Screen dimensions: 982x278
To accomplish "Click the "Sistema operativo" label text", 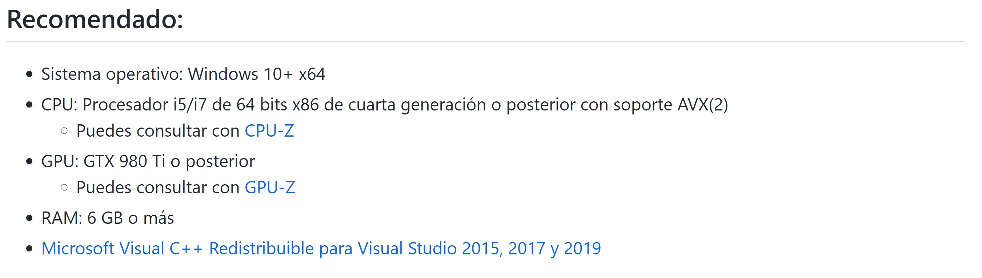I will [111, 74].
